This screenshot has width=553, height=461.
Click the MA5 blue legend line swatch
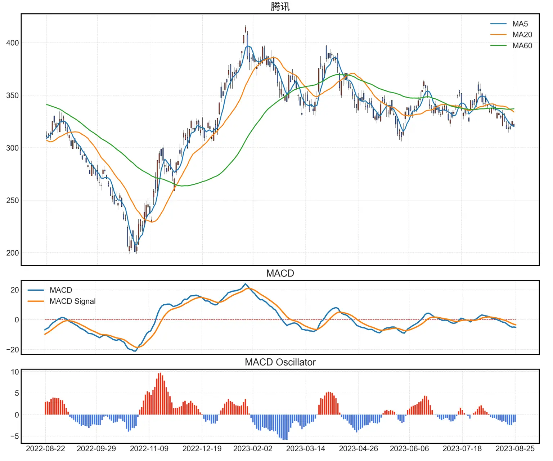(498, 24)
